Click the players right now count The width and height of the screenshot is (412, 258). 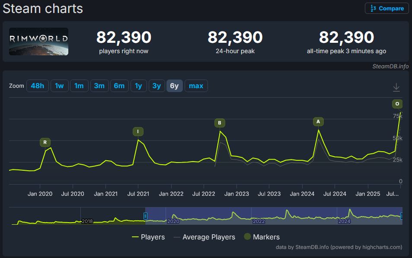pyautogui.click(x=124, y=37)
